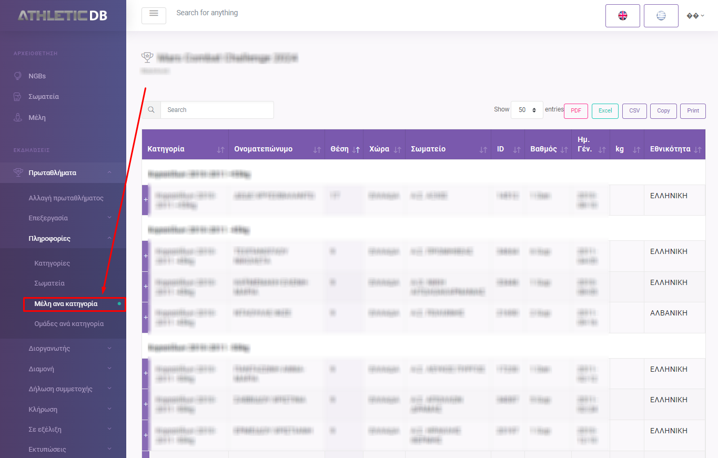Expand the Διαμονή submenu
The height and width of the screenshot is (458, 718).
[x=63, y=369]
